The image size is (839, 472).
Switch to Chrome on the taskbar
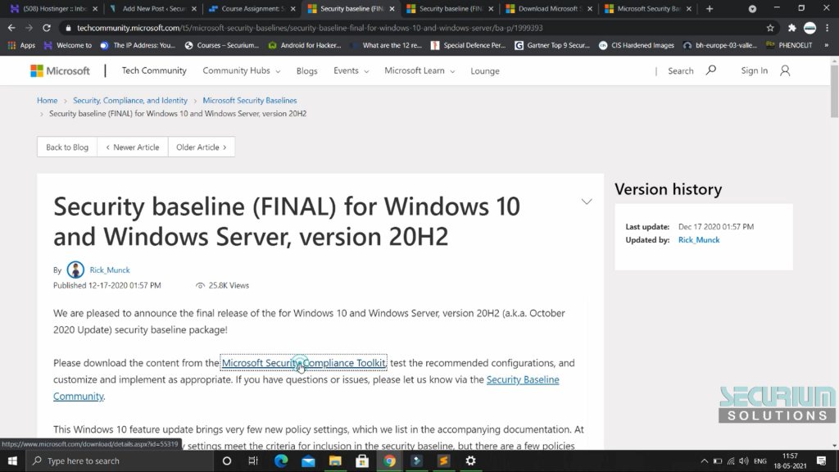click(x=389, y=461)
